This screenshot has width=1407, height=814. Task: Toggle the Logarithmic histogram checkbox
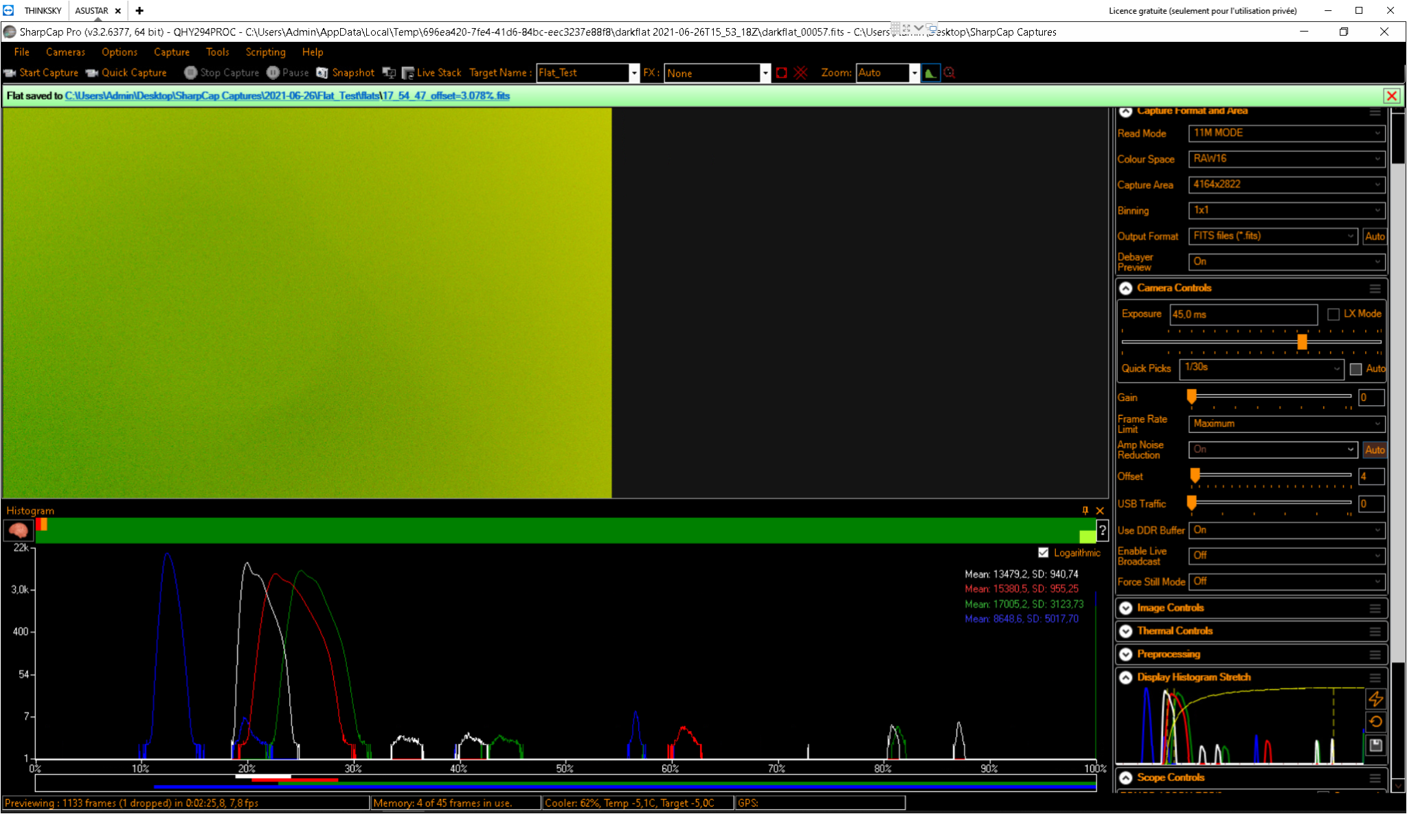coord(1043,552)
